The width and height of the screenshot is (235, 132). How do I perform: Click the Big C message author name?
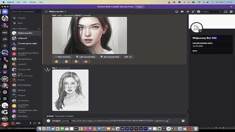pyautogui.click(x=55, y=68)
